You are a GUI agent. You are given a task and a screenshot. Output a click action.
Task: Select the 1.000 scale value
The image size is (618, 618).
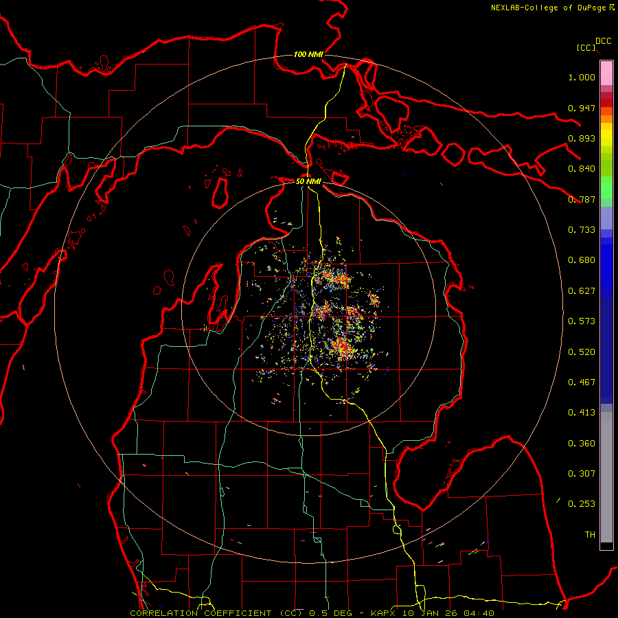pyautogui.click(x=582, y=77)
